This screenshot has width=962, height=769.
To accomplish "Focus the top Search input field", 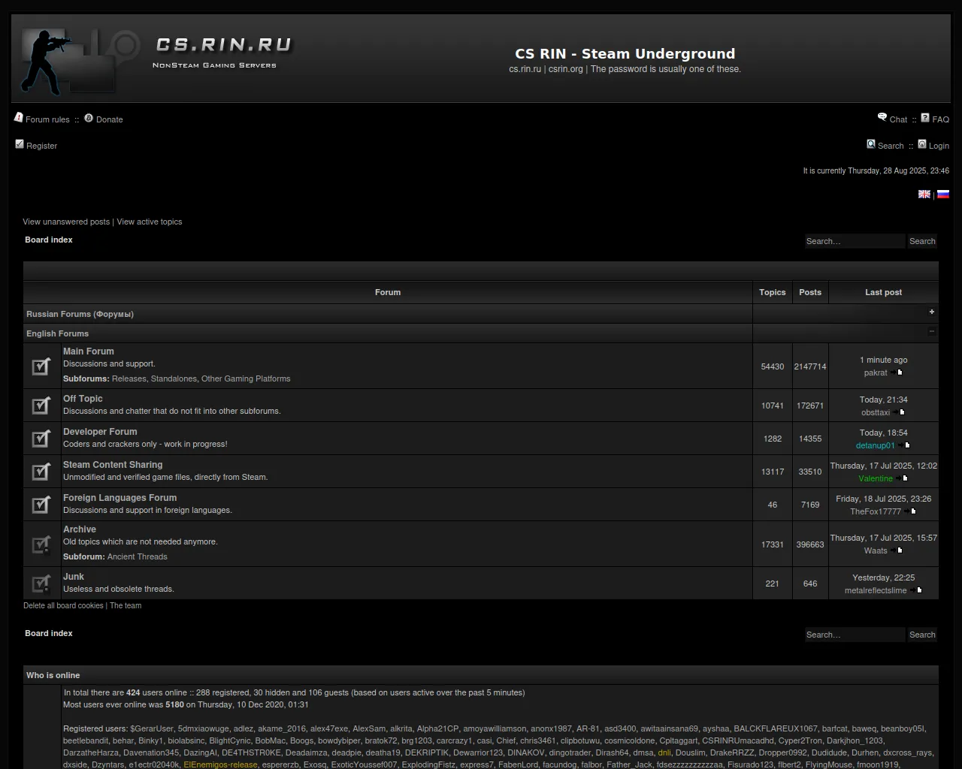I will coord(855,241).
